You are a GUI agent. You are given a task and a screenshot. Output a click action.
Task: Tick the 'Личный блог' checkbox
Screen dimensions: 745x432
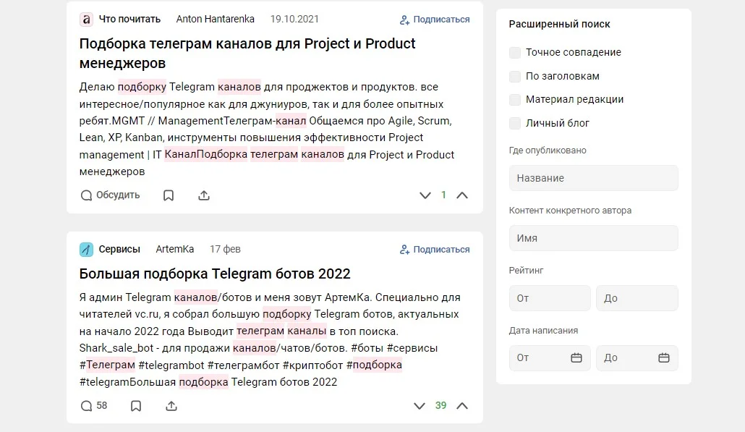515,124
